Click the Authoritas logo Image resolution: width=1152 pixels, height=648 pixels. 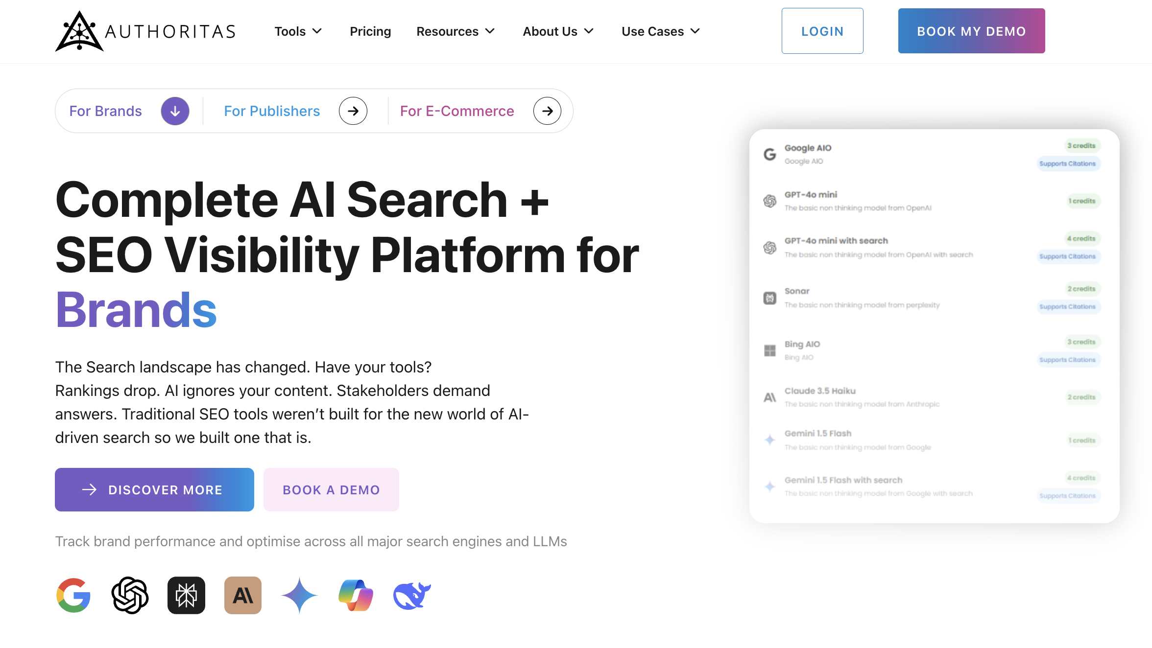point(145,31)
